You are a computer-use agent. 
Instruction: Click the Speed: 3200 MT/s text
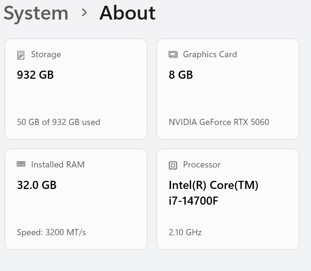click(x=51, y=232)
